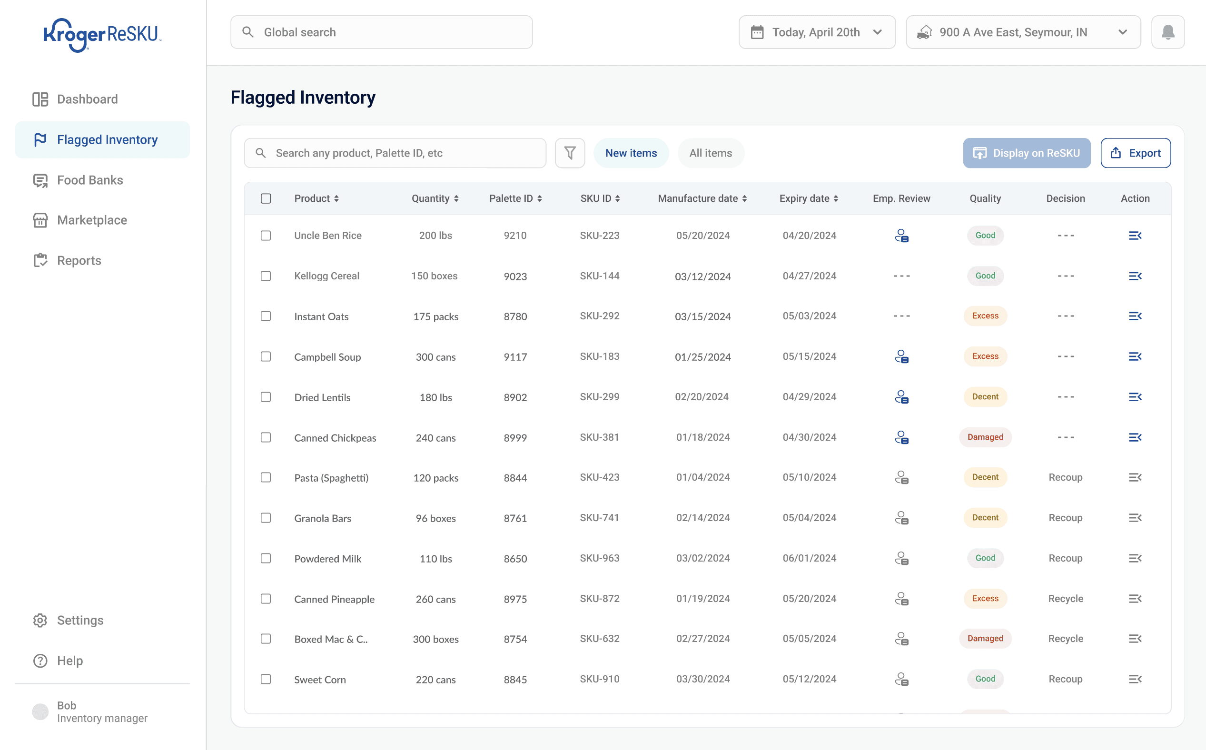Click the Export button
Screen dimensions: 1206x750
1135,153
